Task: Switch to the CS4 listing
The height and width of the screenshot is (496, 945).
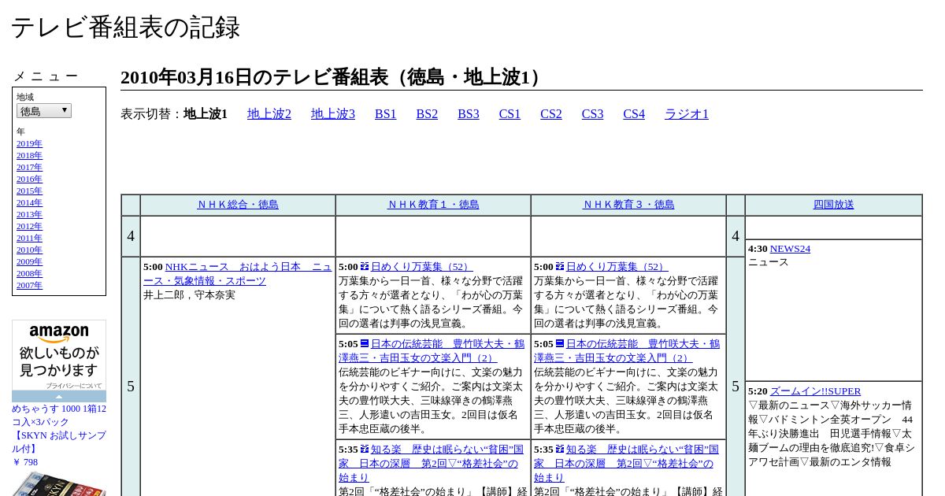Action: click(634, 114)
